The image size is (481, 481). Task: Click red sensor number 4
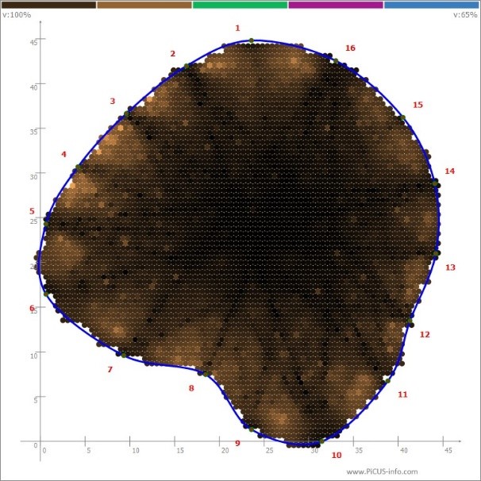tap(63, 154)
